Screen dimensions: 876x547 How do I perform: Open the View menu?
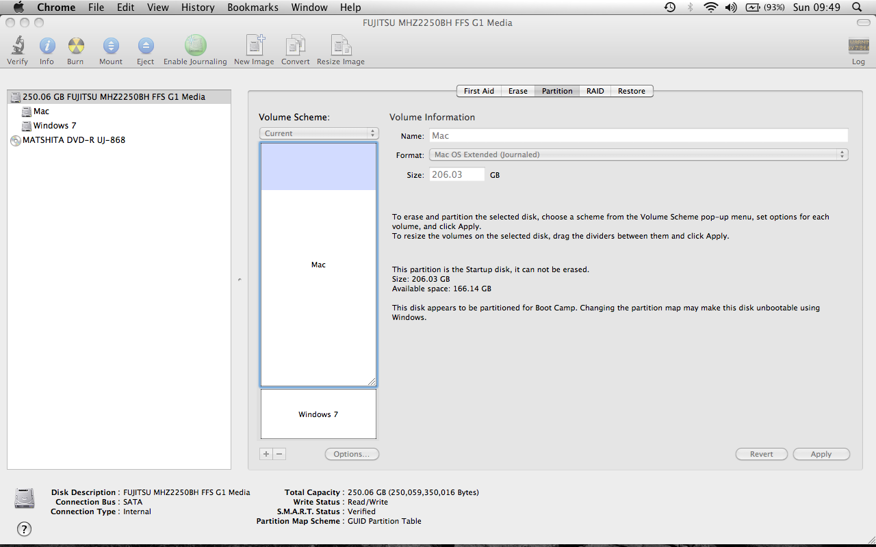pyautogui.click(x=157, y=8)
